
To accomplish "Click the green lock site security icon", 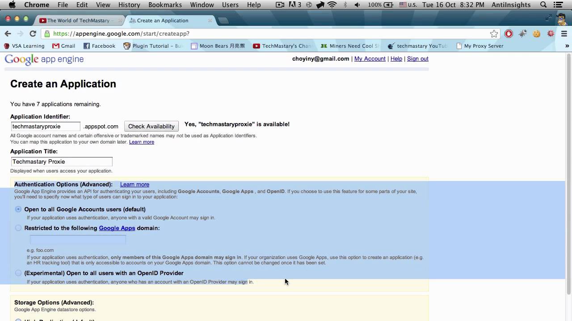I will (47, 33).
